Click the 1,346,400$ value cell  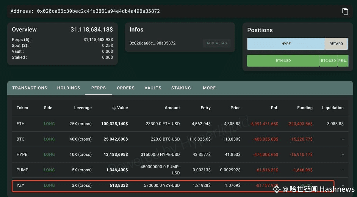pyautogui.click(x=117, y=170)
